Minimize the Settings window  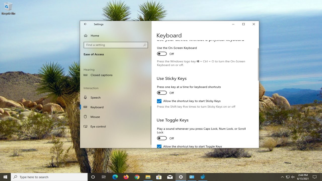coord(233,24)
